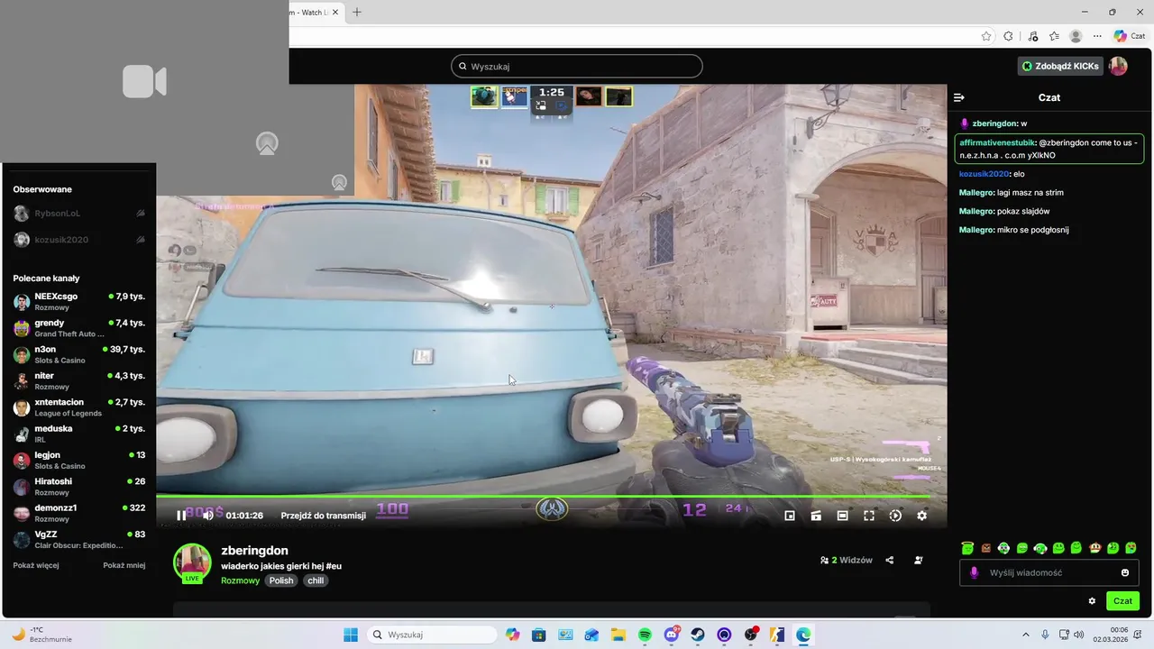Show hidden tray icons chevron

click(1026, 635)
